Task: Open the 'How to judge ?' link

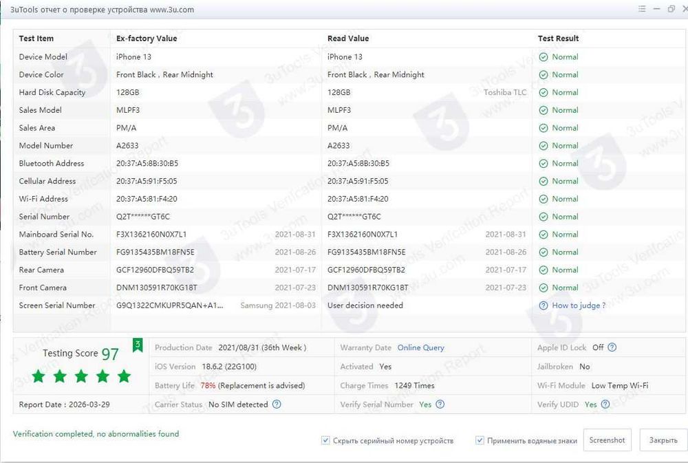Action: [x=579, y=305]
